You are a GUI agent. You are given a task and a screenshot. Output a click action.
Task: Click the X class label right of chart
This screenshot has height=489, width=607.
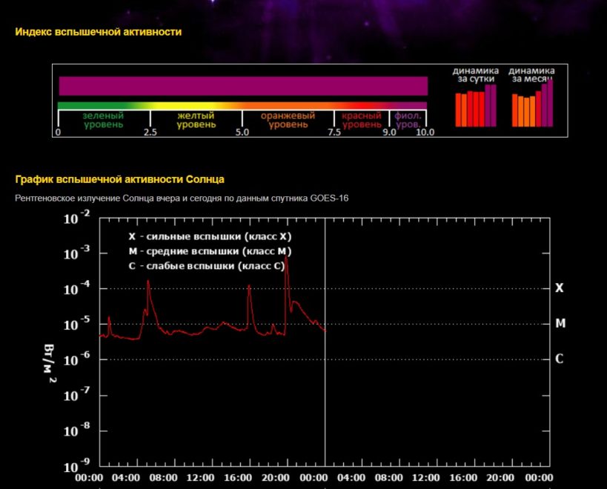pyautogui.click(x=560, y=287)
